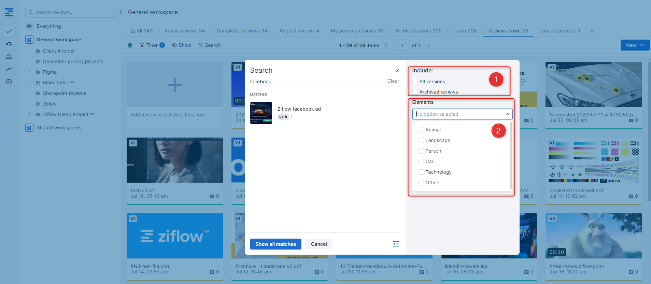Open the Filter funnel control
Screen dimensions: 651x284
(x=152, y=45)
